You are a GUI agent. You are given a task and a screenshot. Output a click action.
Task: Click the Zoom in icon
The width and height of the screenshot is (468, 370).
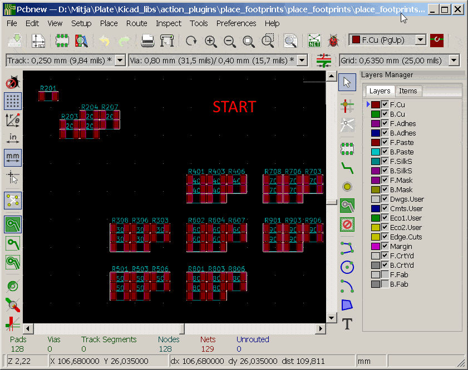click(210, 40)
